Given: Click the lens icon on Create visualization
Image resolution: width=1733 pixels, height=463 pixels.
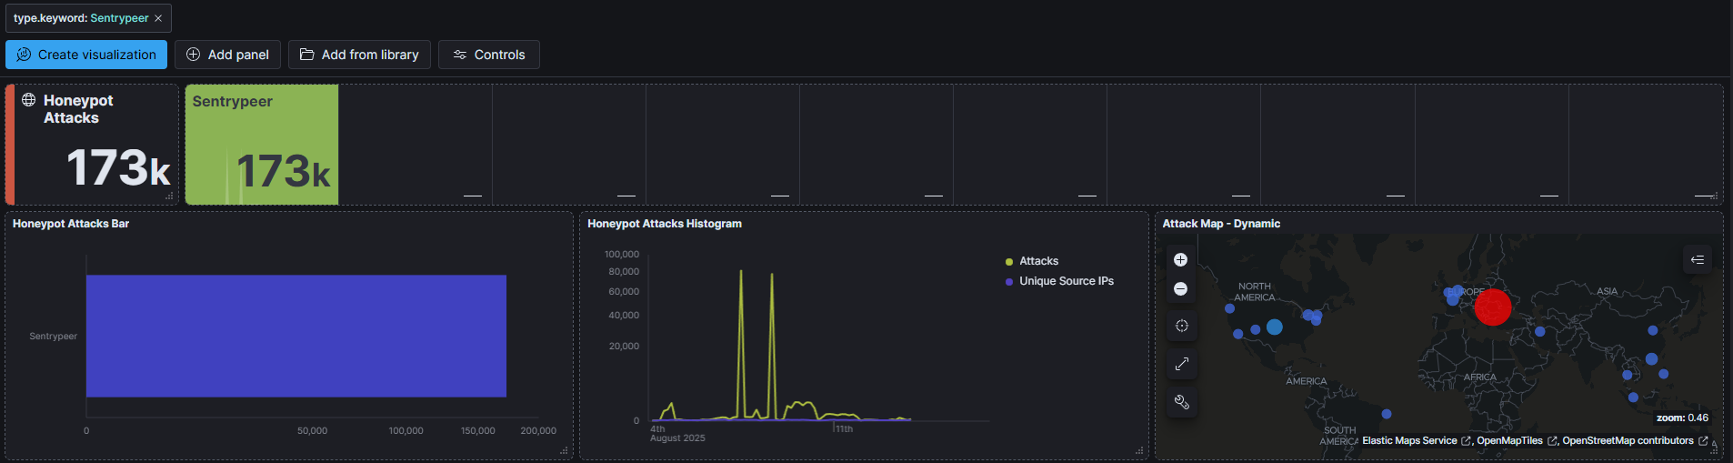Looking at the screenshot, I should tap(24, 55).
